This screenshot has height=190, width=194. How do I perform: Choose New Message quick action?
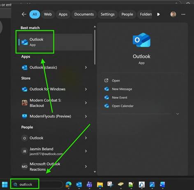(x=122, y=89)
